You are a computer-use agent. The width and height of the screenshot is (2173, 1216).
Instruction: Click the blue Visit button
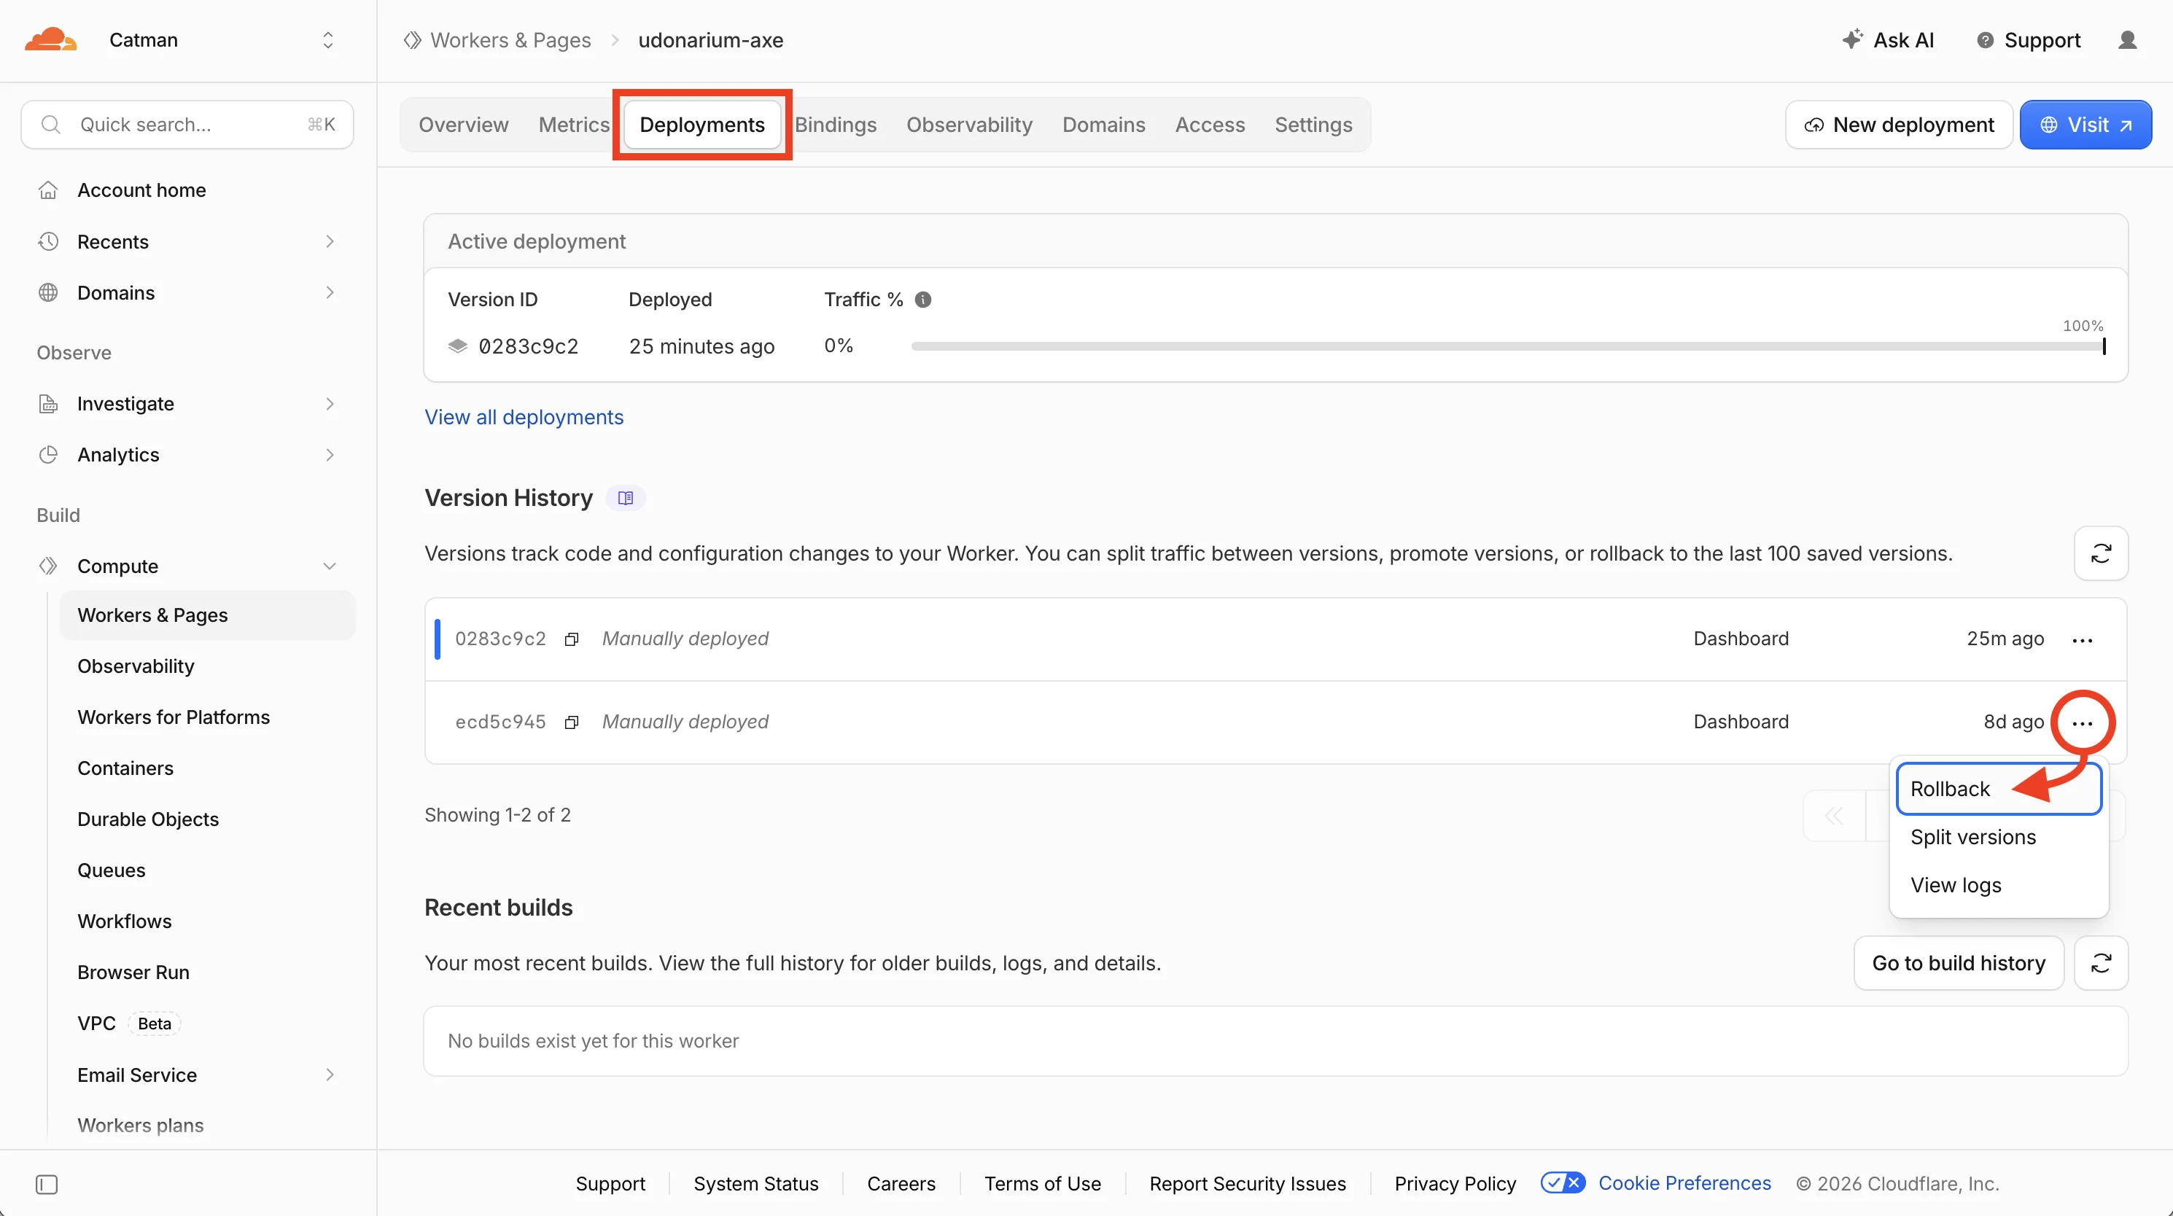pyautogui.click(x=2085, y=125)
